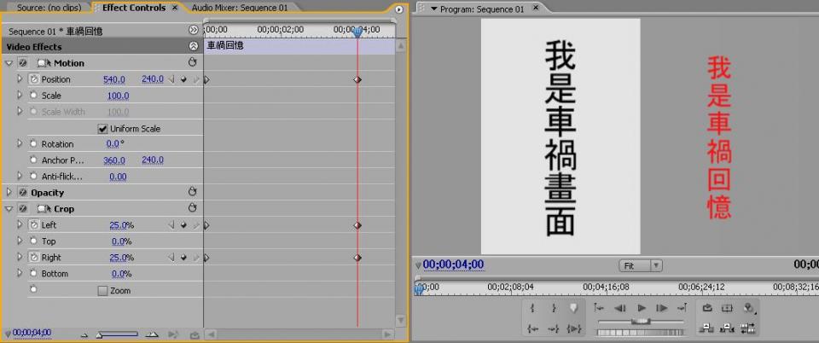Select the Motion transform icon
The height and width of the screenshot is (343, 819).
44,63
